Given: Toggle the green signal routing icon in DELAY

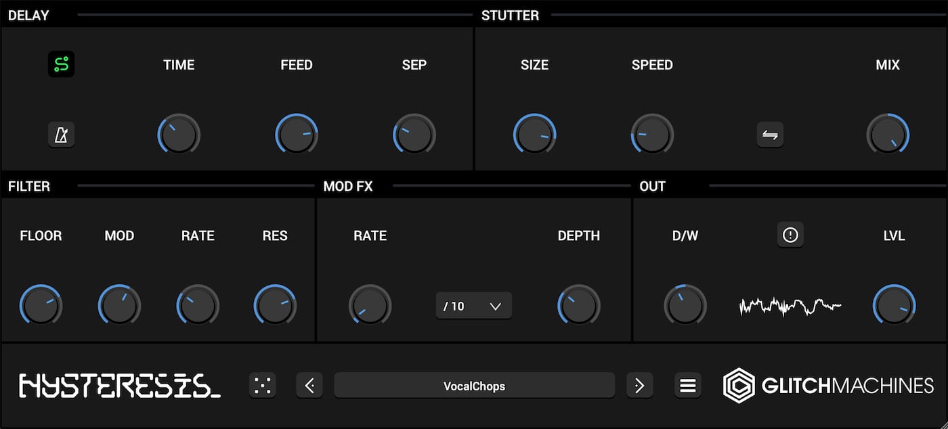Looking at the screenshot, I should coord(62,64).
